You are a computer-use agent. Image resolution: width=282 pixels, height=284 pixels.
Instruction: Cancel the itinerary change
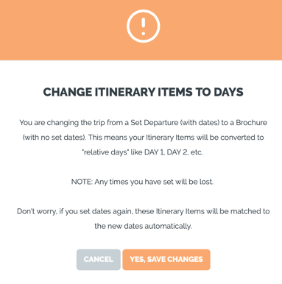99,260
